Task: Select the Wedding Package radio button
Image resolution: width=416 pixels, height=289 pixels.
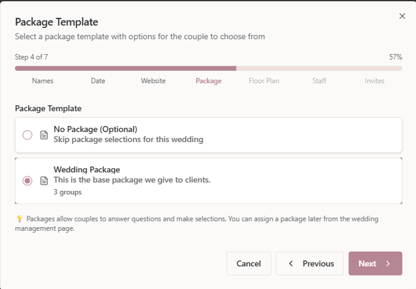Action: (x=27, y=180)
